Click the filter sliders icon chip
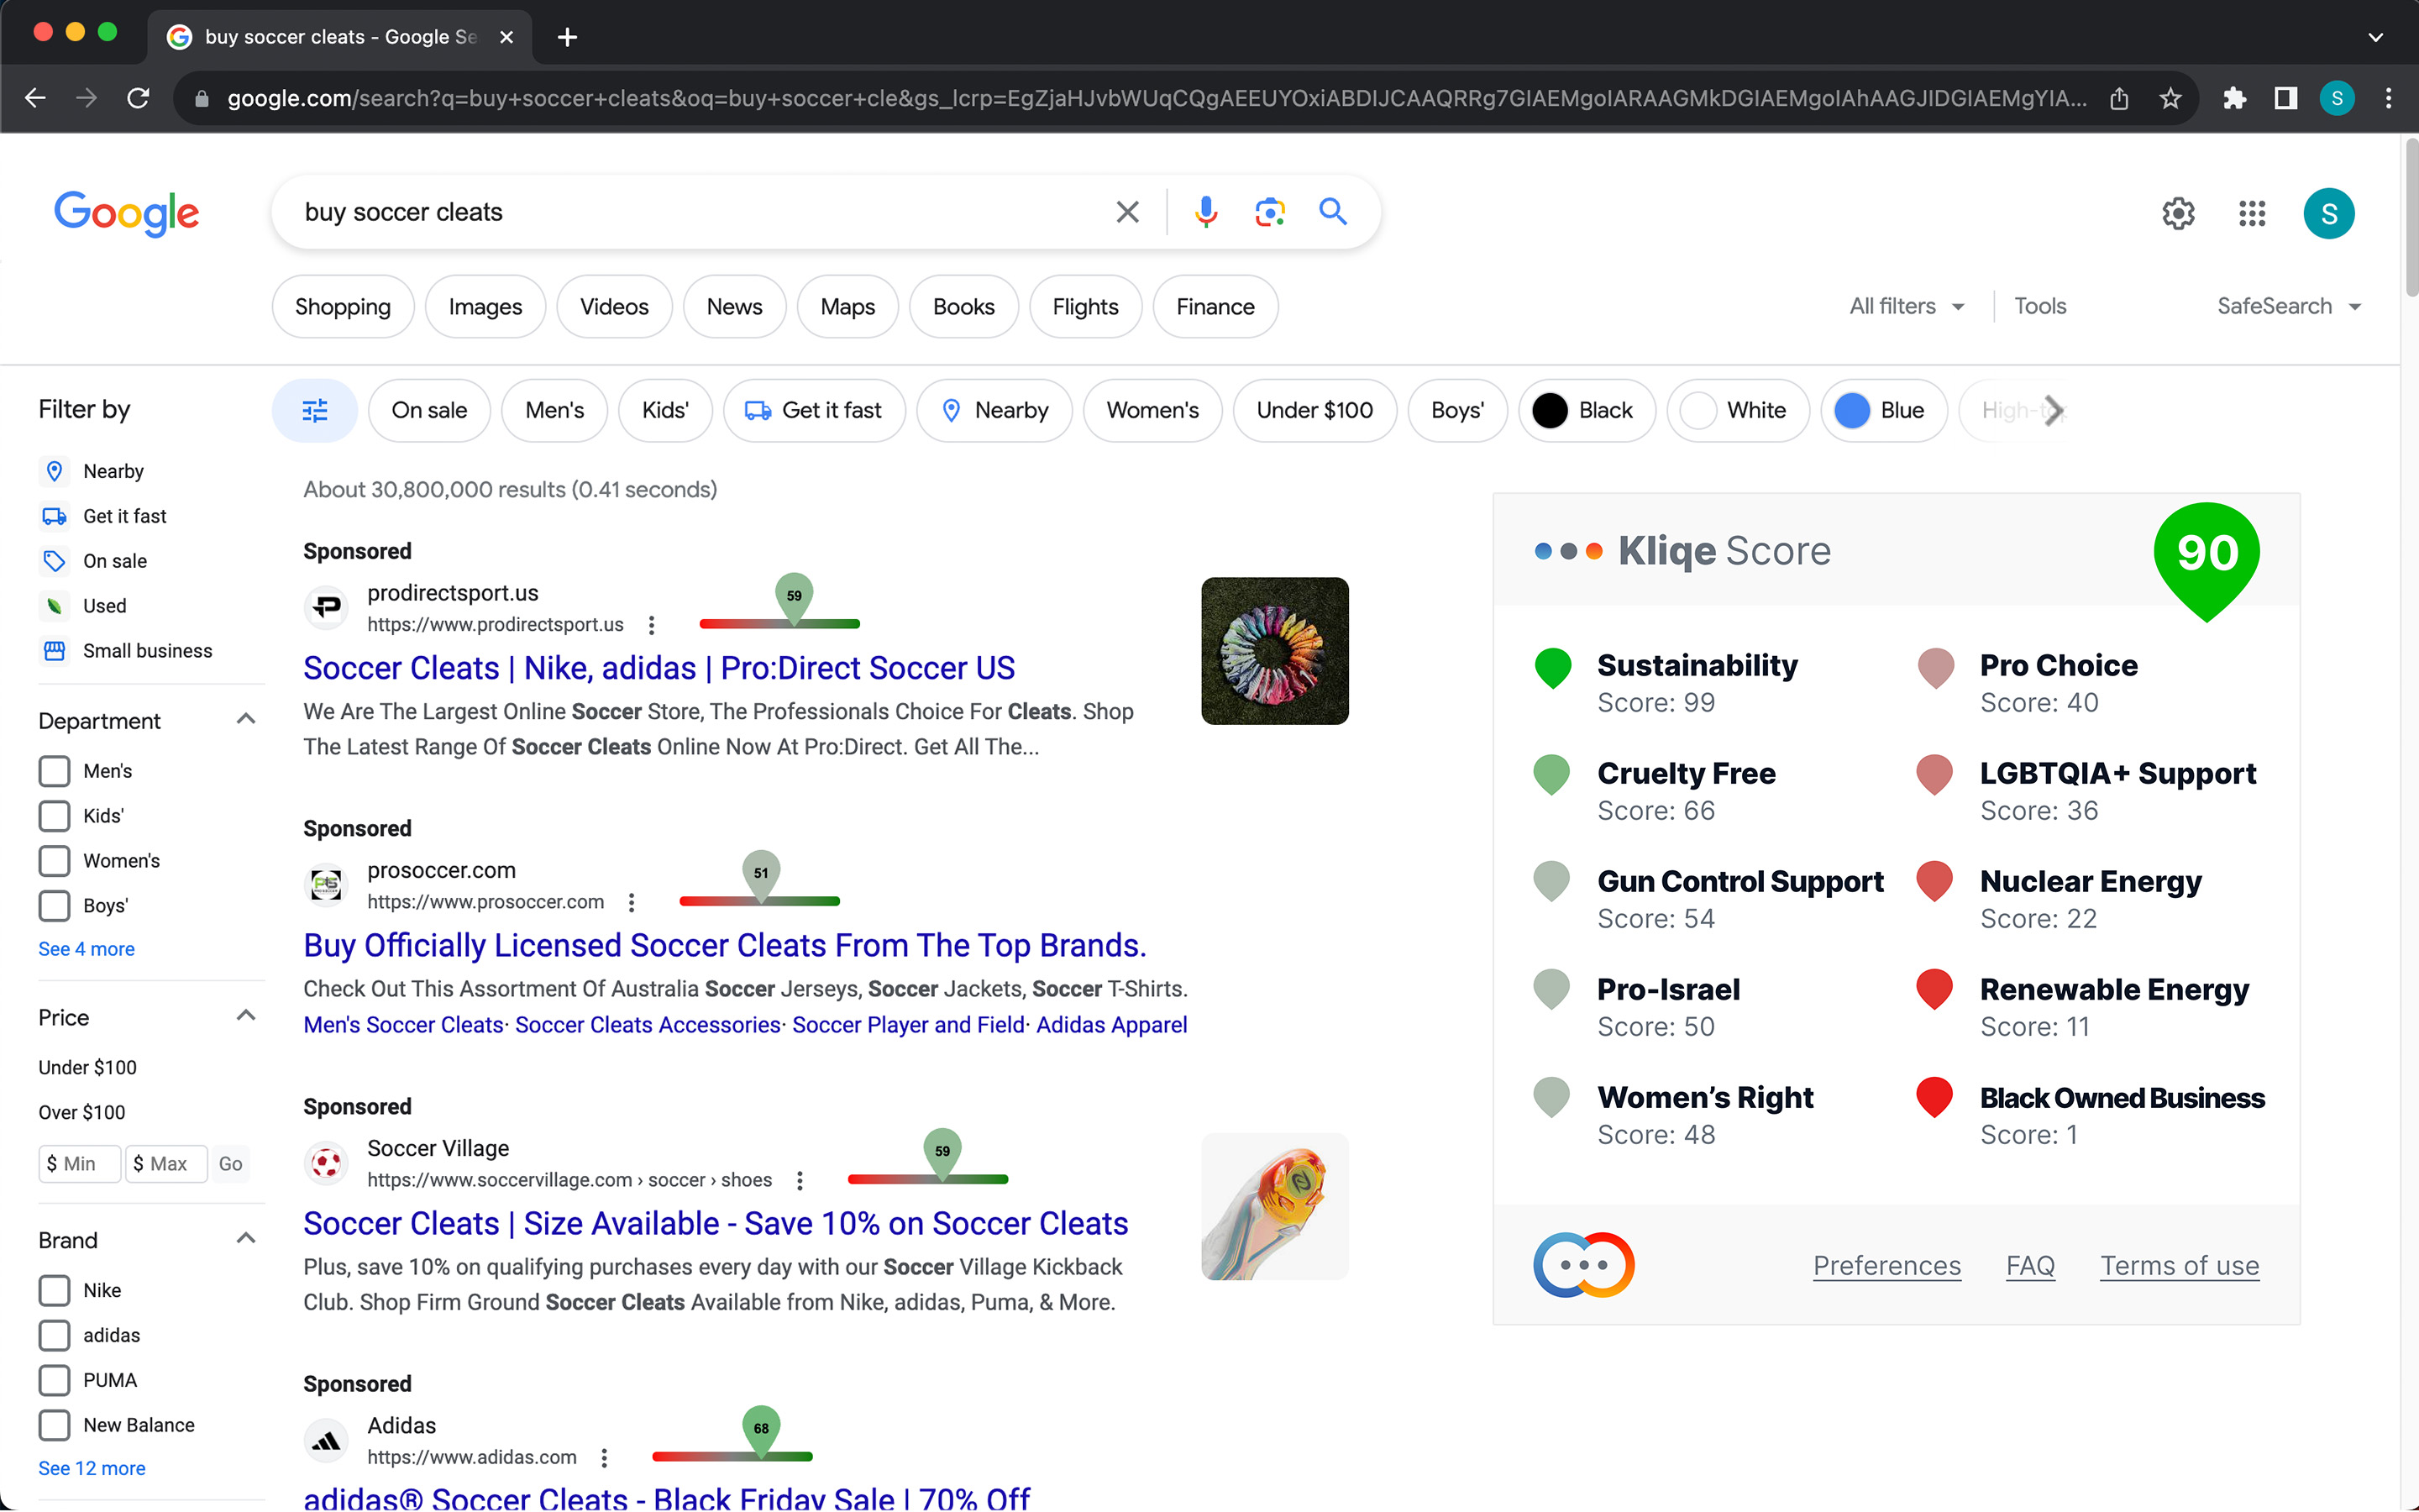Image resolution: width=2419 pixels, height=1512 pixels. pos(315,410)
